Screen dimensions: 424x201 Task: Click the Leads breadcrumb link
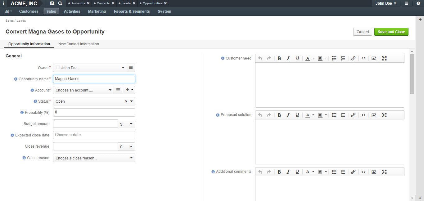tap(21, 21)
